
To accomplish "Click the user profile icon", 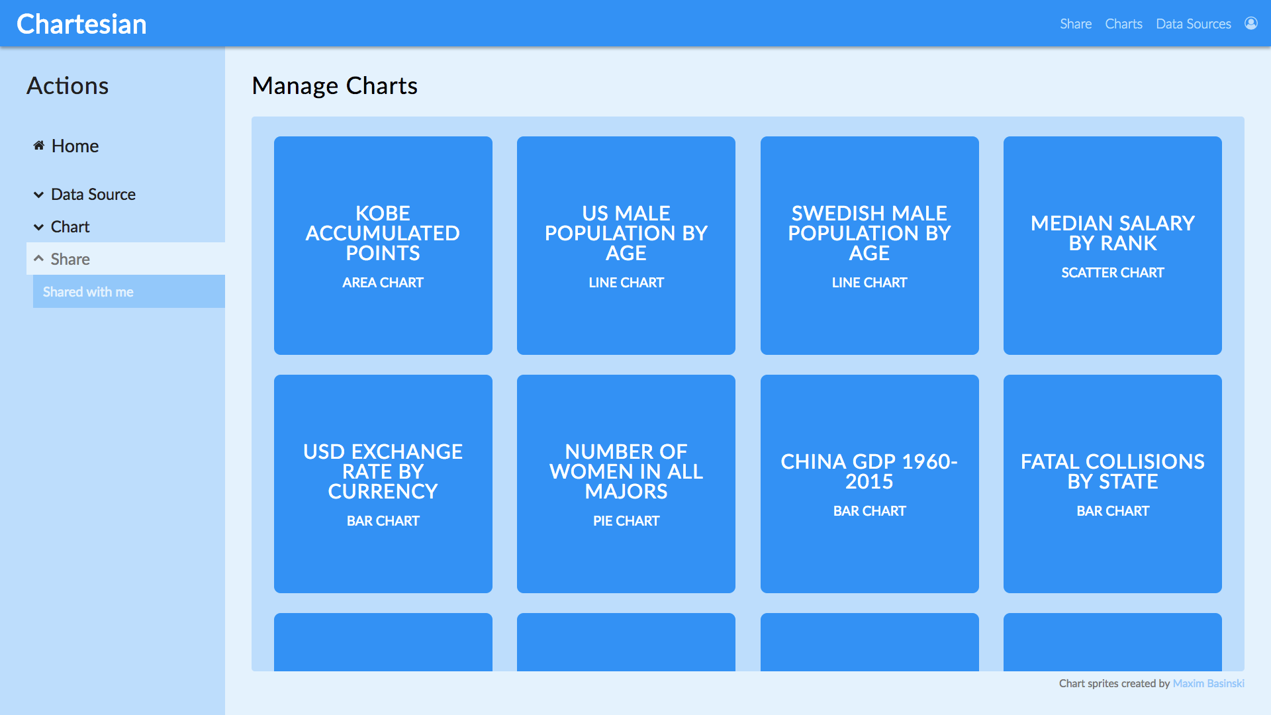I will point(1250,23).
